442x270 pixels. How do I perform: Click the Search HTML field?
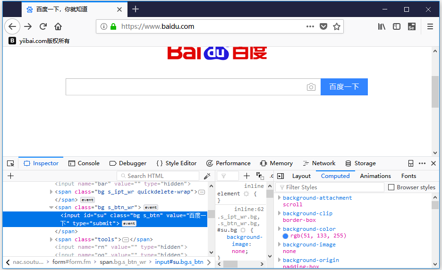[158, 176]
